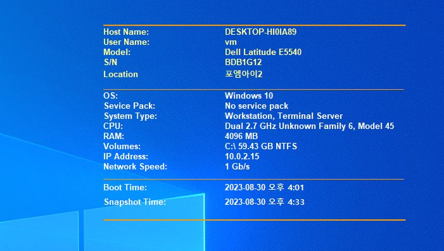The image size is (444, 251).
Task: Click the snapshot time value ending 4:33
Action: (265, 202)
